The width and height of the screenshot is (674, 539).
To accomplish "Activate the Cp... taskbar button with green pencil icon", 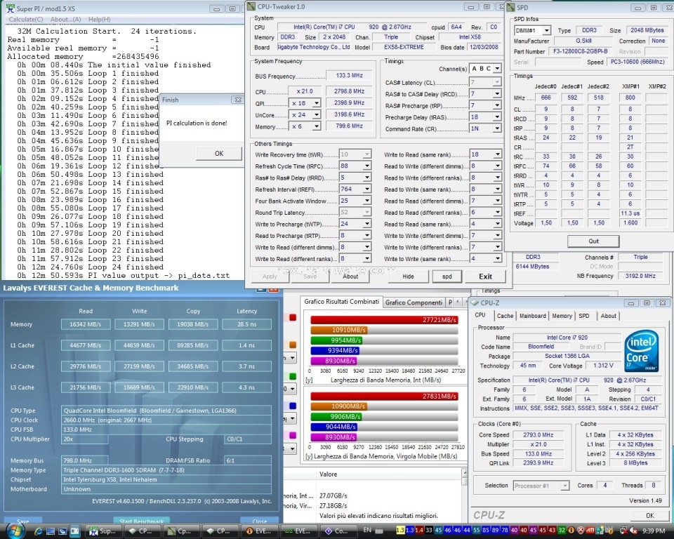I will [x=182, y=531].
